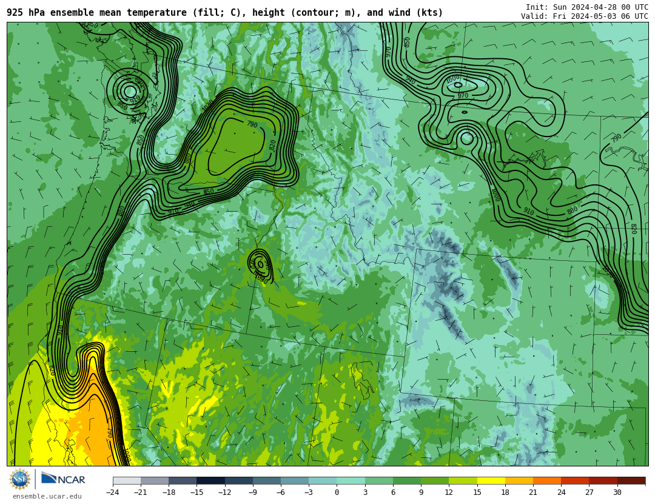Click the "15" colorbar tick label

point(477,492)
